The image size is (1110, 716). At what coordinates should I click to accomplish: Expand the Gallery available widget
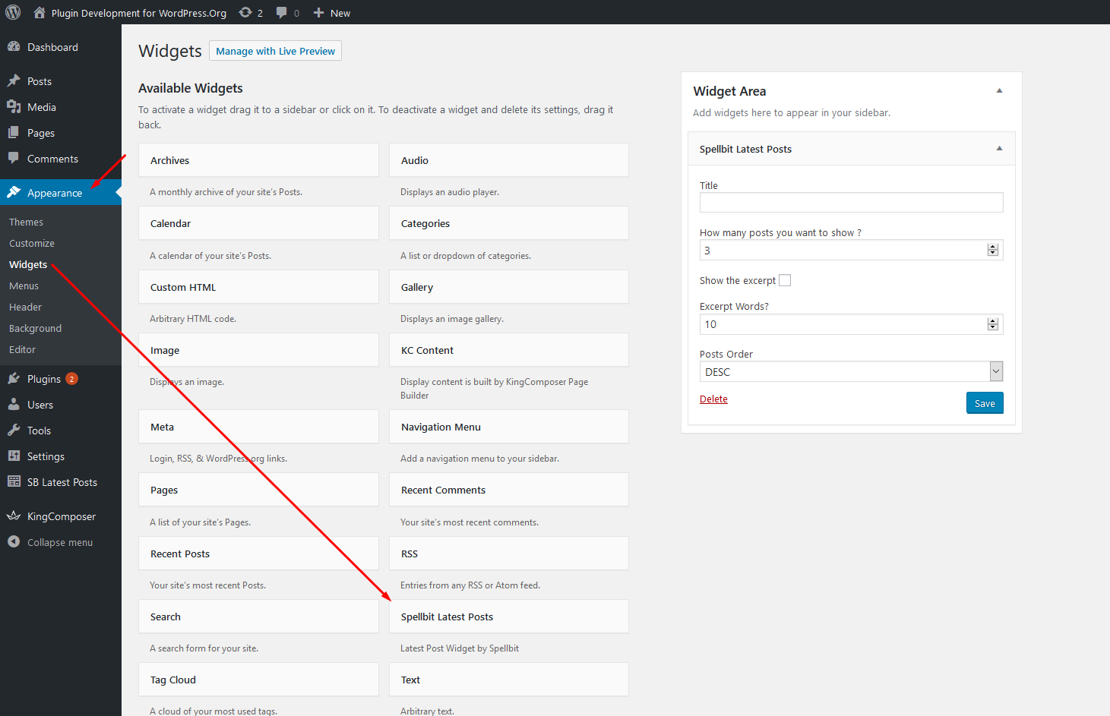tap(509, 287)
